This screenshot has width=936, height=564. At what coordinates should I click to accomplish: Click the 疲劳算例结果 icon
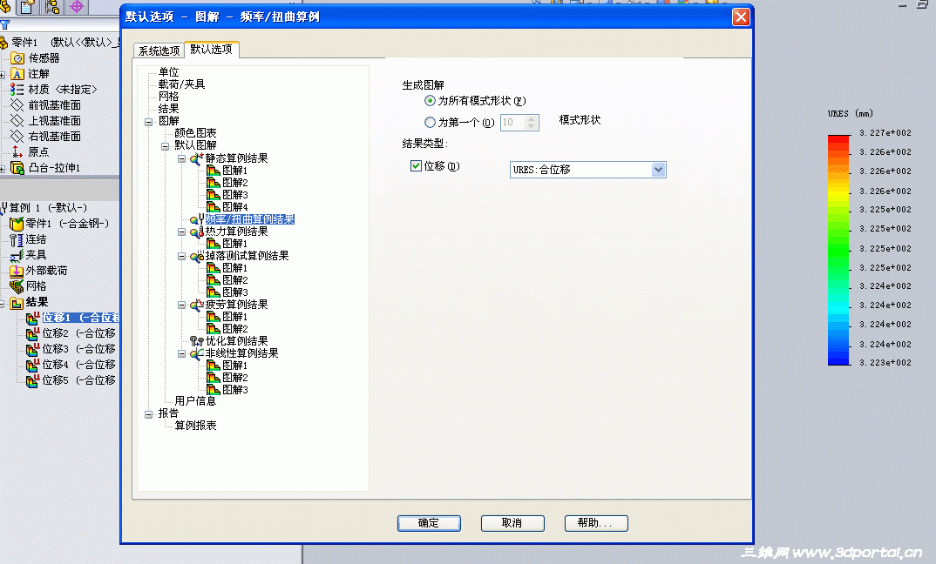coord(196,305)
